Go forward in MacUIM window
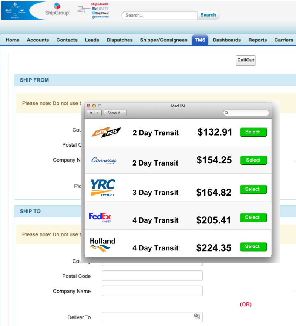 (x=98, y=113)
